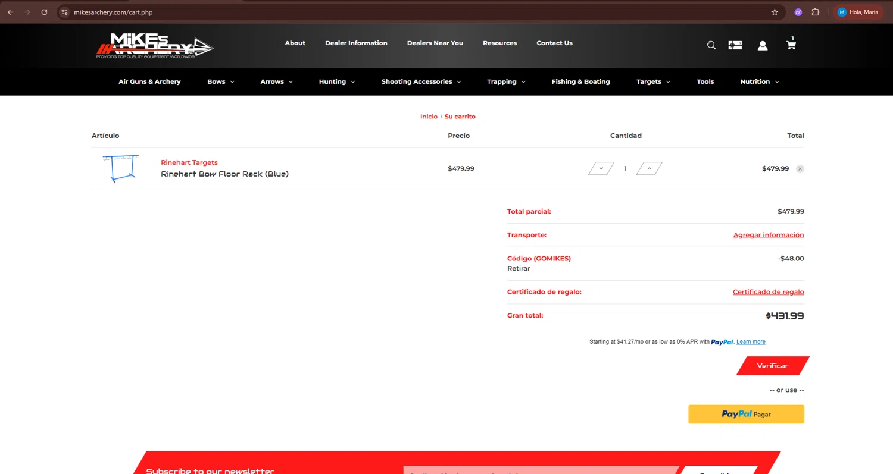The width and height of the screenshot is (893, 474).
Task: Open the Contact Us page
Action: click(554, 43)
